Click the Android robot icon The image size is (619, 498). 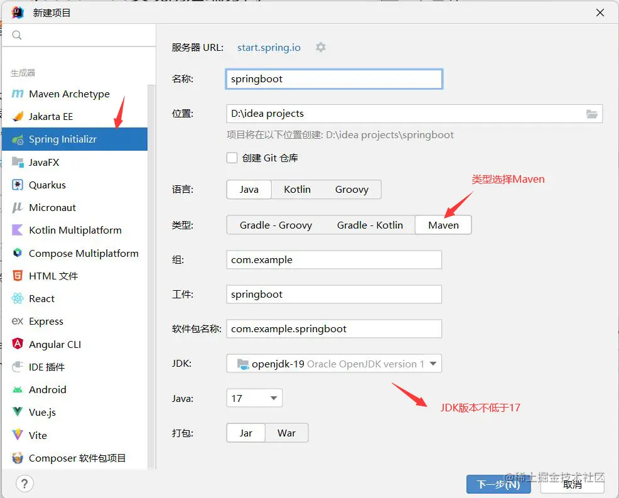tap(18, 390)
